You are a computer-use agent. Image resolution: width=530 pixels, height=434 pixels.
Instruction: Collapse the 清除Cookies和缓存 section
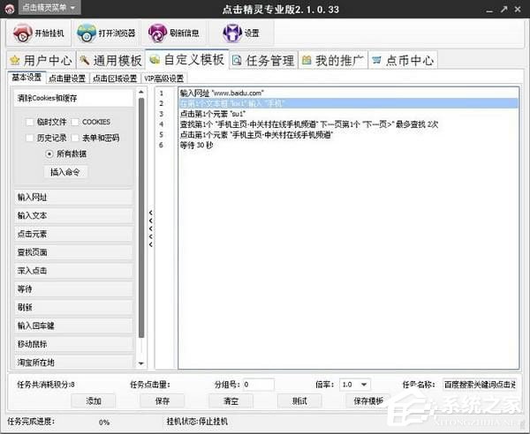coord(73,98)
